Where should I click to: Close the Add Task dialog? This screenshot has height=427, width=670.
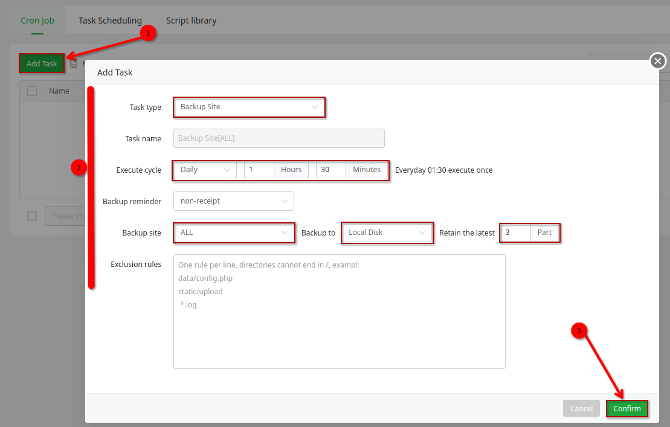658,61
